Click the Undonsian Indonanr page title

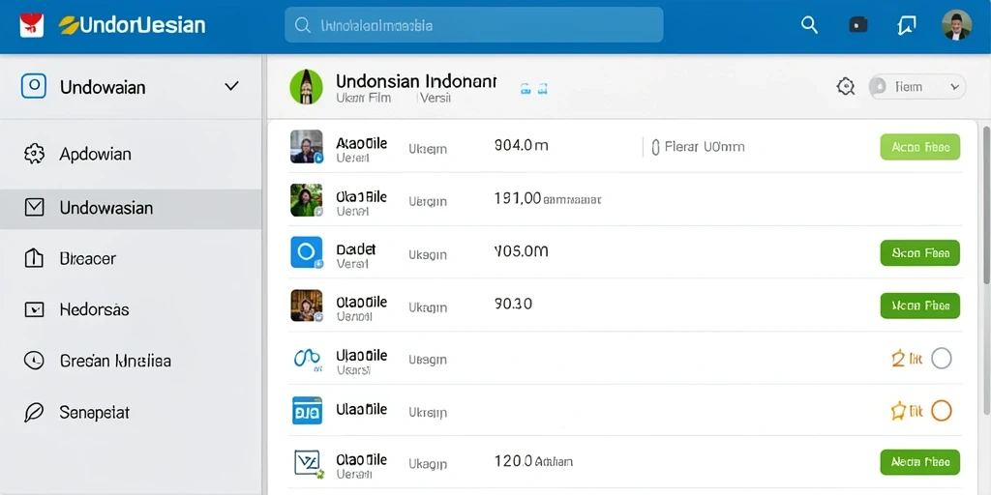[416, 81]
